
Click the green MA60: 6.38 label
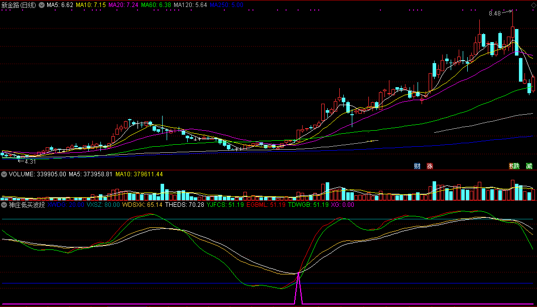(x=156, y=5)
